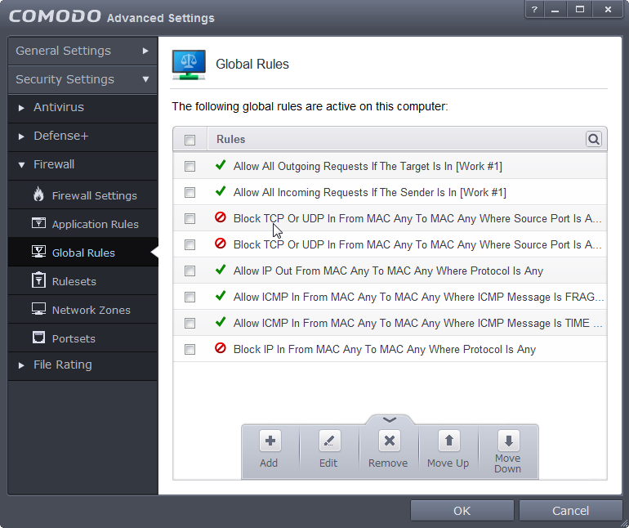Expand the Antivirus section
The image size is (629, 528).
tap(58, 108)
